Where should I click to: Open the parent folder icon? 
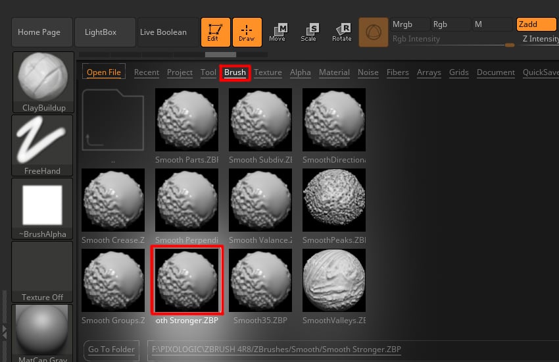tap(112, 121)
